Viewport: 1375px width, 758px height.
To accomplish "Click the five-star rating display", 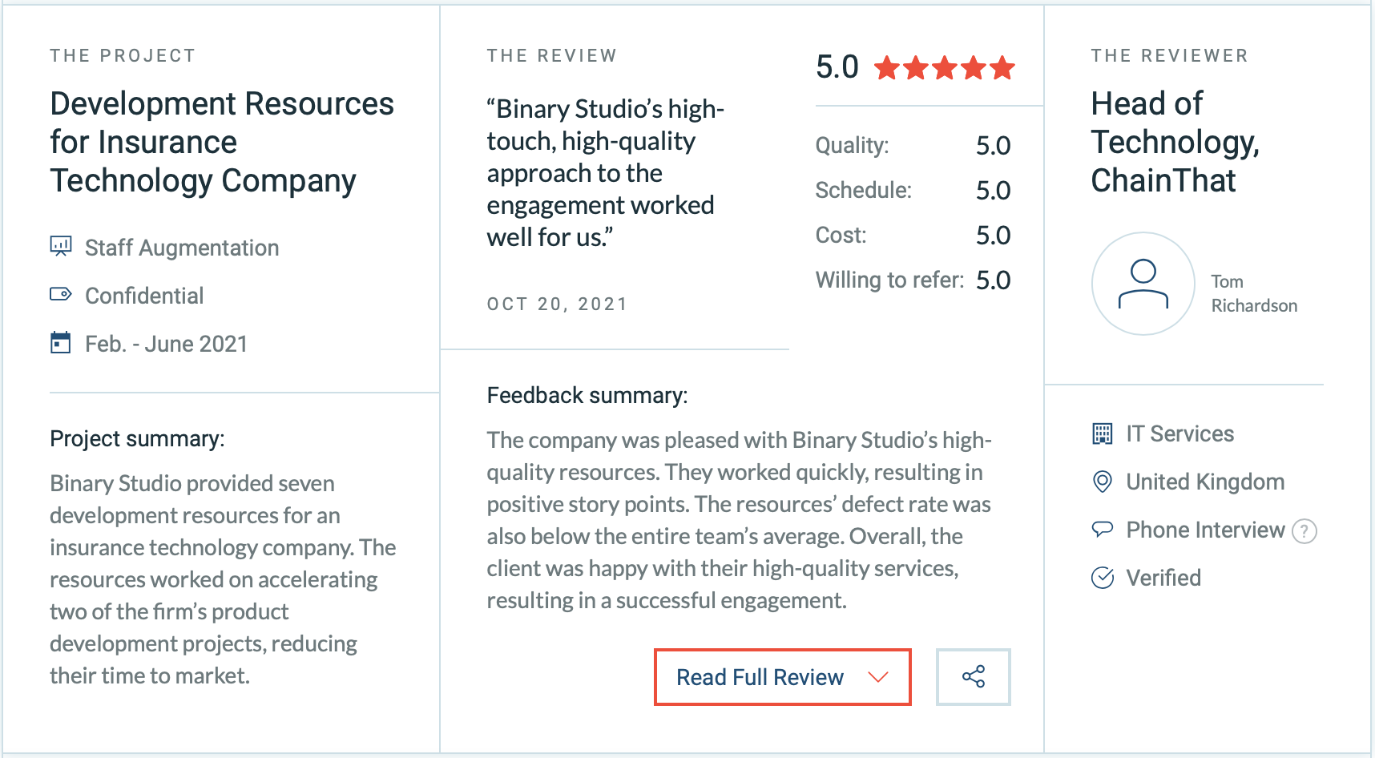I will coord(945,67).
